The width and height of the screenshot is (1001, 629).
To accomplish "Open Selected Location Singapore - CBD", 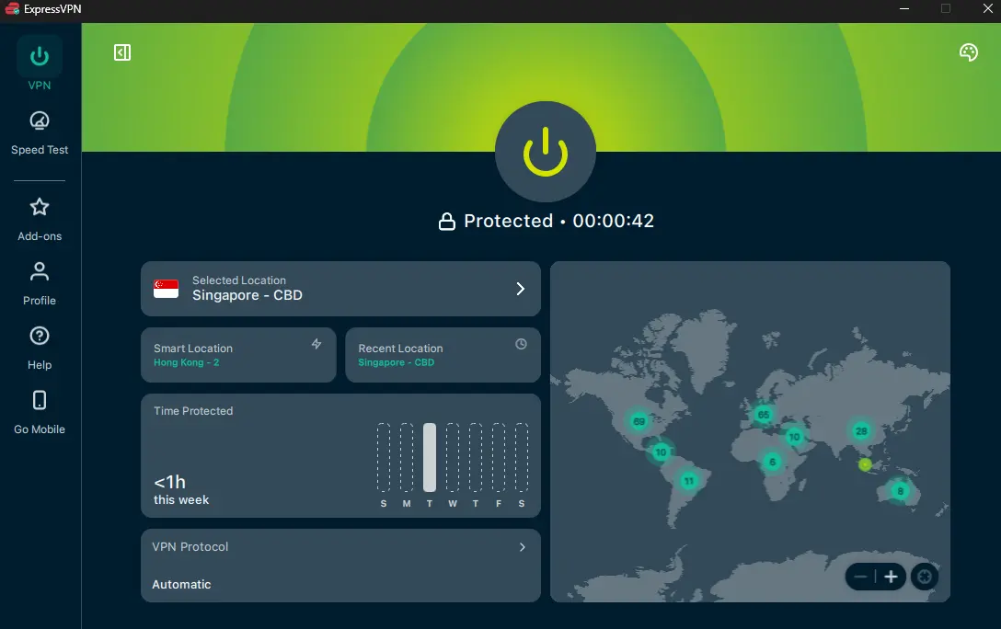I will (341, 289).
